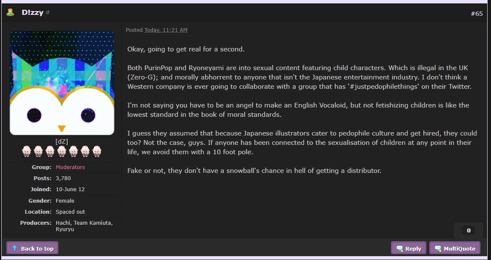Click the up arrow icon in Back to top
491x260 pixels.
pyautogui.click(x=14, y=249)
